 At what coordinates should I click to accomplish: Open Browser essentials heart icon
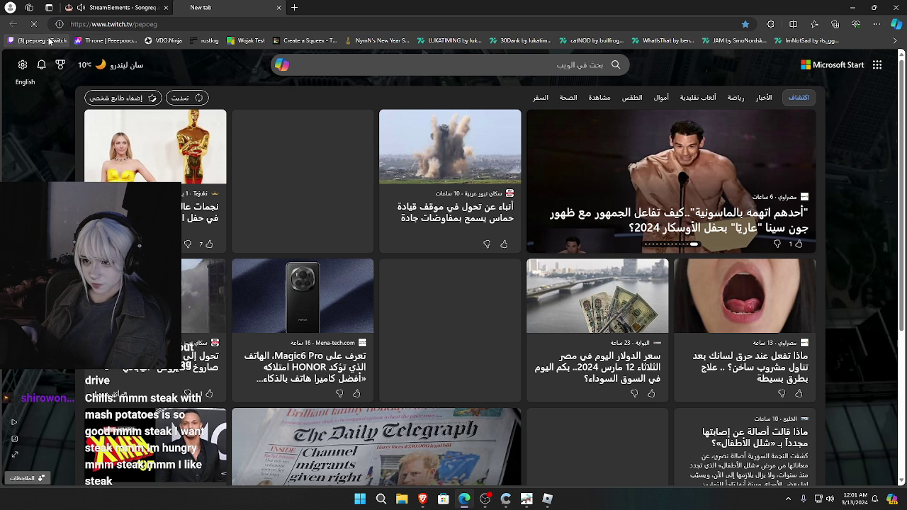point(856,24)
